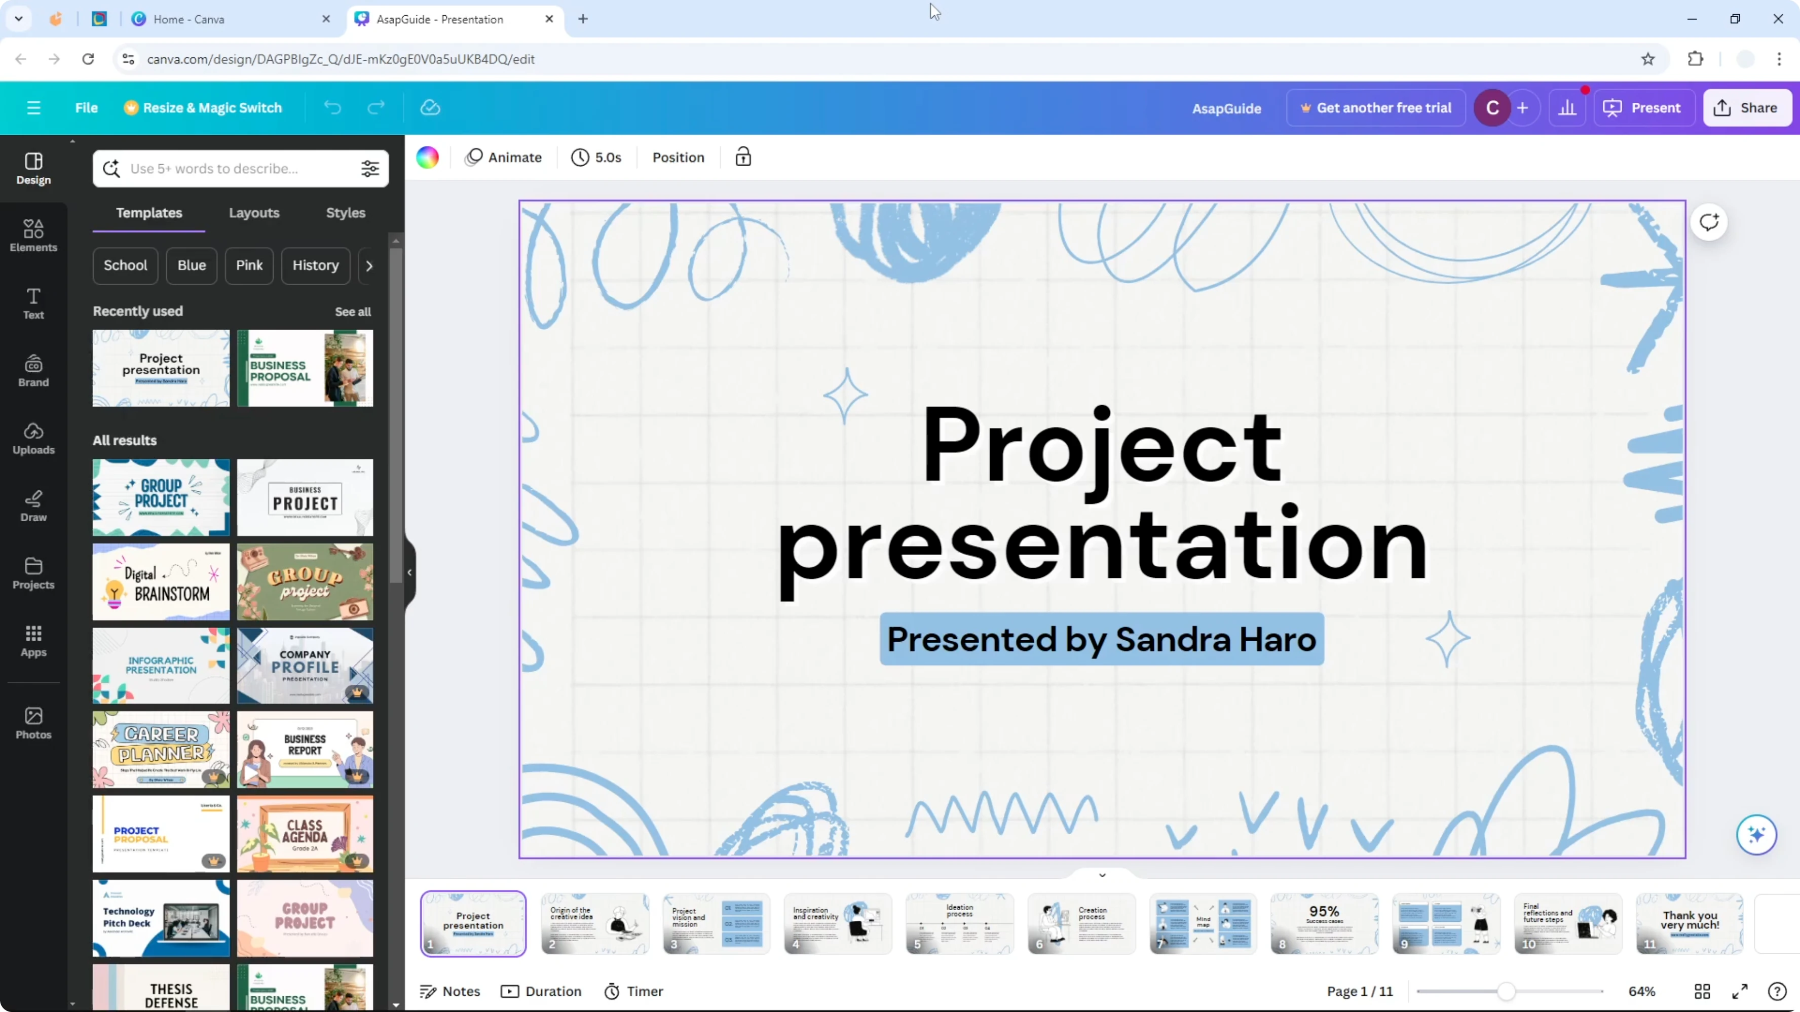Add collaborator with the plus icon
The height and width of the screenshot is (1012, 1800).
[x=1523, y=107]
